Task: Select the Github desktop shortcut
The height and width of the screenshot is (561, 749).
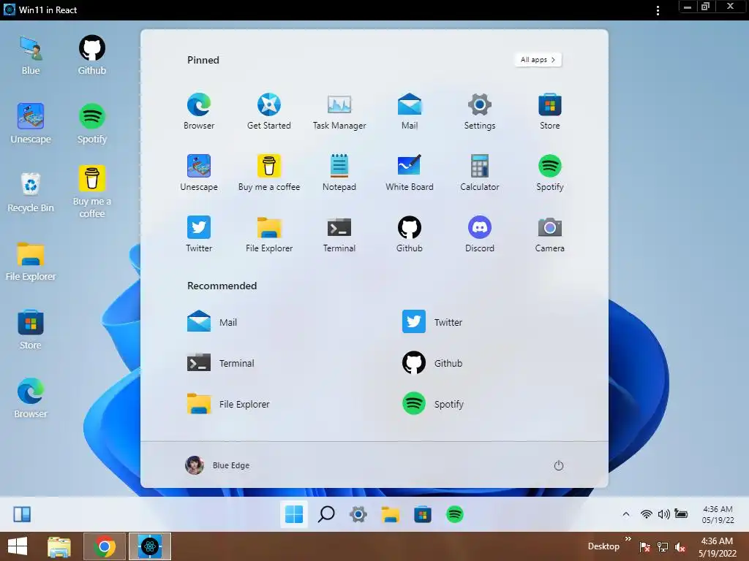Action: [91, 55]
